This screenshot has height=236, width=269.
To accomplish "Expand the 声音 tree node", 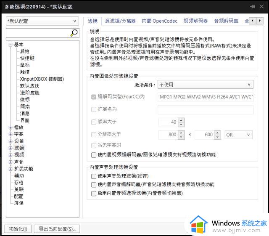I will (x=11, y=162).
